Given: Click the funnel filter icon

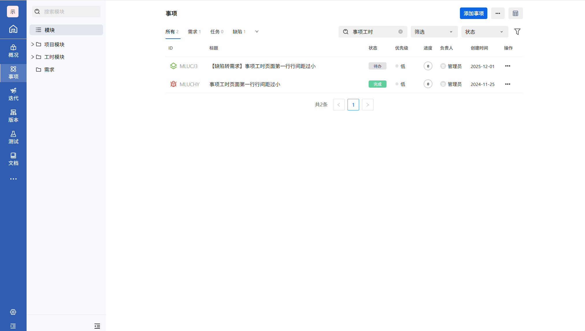Looking at the screenshot, I should 517,32.
